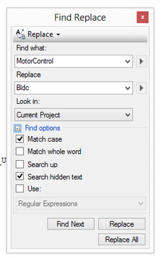Click into the MotorControl find text field
Screen dimensions: 162x258
coord(69,62)
